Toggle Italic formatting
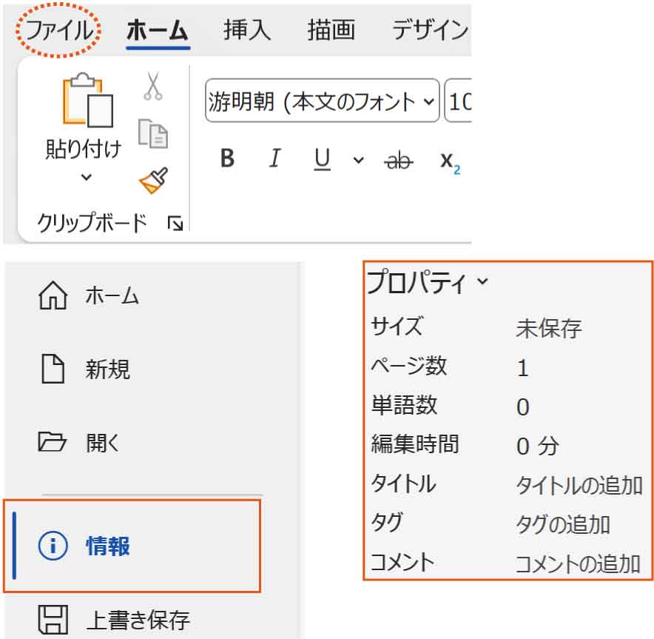Viewport: 654px width, 639px height. pyautogui.click(x=275, y=158)
